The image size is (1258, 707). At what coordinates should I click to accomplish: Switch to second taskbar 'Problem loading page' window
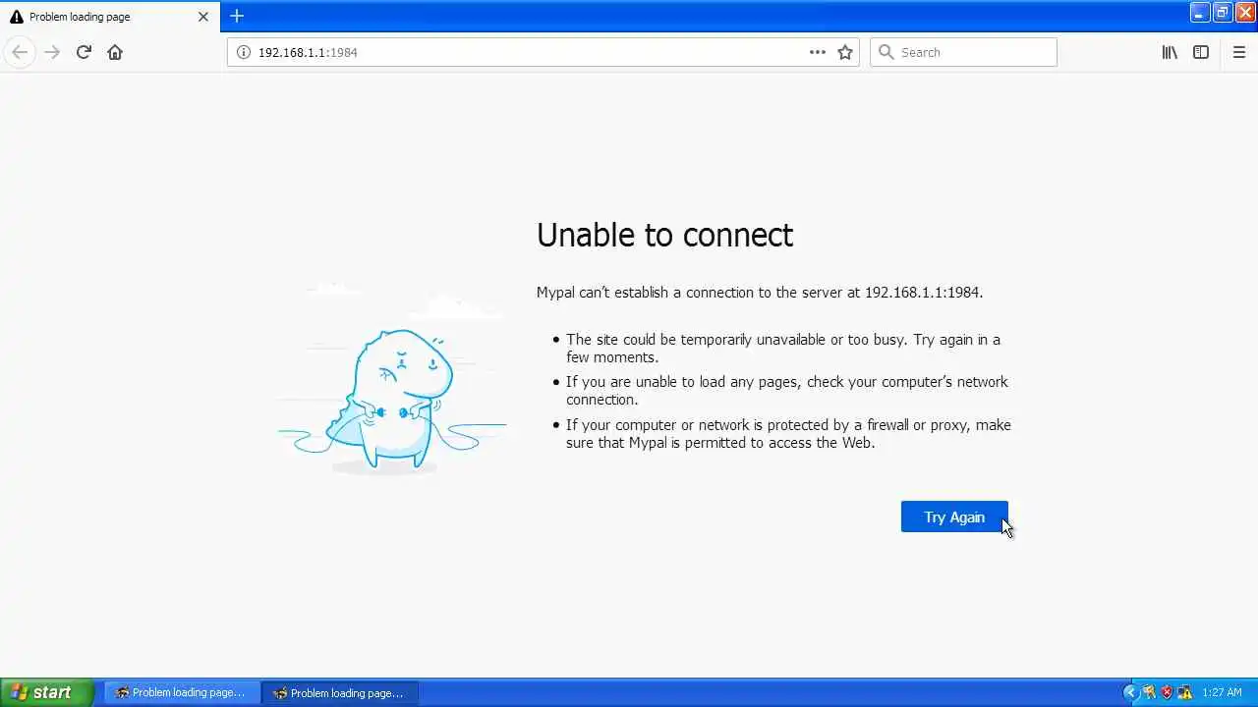[340, 692]
